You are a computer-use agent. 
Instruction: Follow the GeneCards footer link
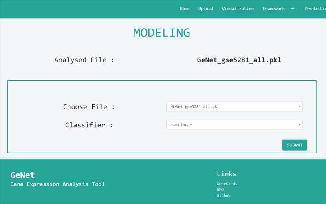[227, 184]
